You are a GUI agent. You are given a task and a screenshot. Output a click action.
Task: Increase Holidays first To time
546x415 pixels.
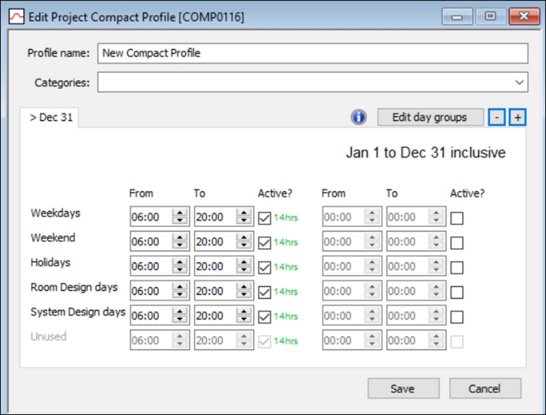(244, 262)
